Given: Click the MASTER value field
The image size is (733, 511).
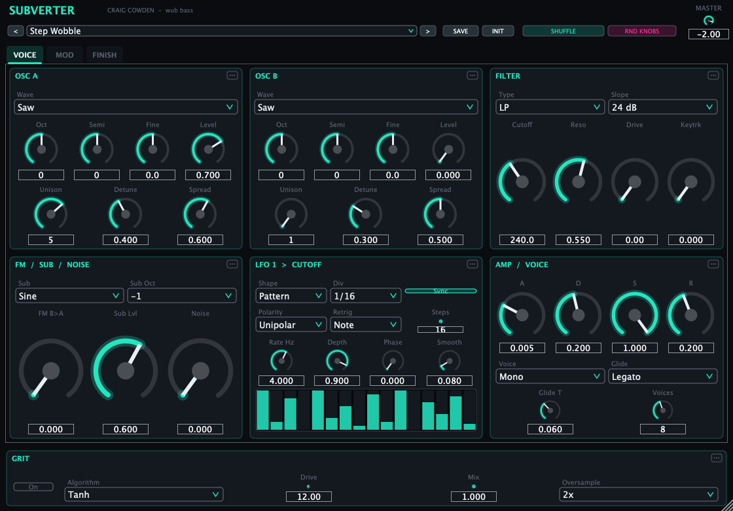Looking at the screenshot, I should click(x=709, y=33).
